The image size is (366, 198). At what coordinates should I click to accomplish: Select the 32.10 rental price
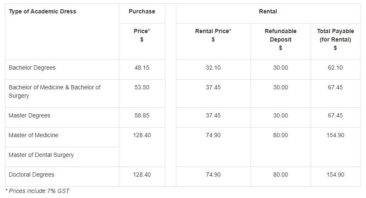pyautogui.click(x=213, y=68)
